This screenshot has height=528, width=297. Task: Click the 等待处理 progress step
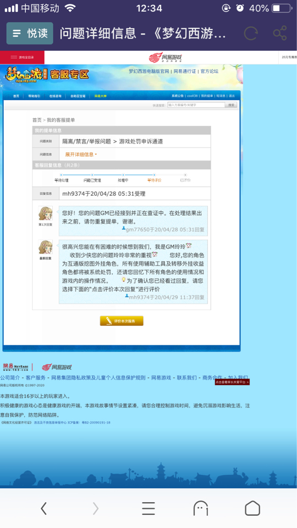coord(61,180)
